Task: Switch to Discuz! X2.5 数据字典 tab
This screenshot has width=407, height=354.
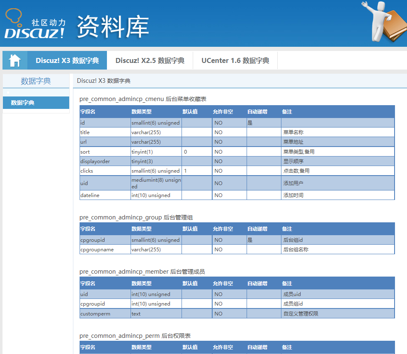Action: tap(150, 60)
